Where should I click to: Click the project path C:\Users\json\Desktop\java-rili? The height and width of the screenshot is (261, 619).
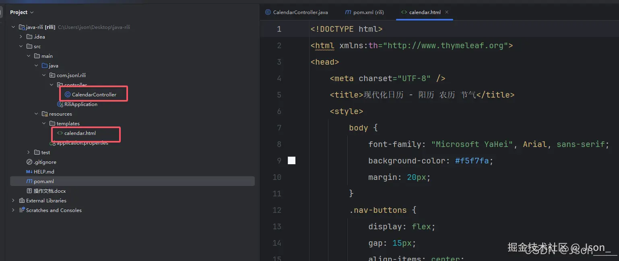94,27
